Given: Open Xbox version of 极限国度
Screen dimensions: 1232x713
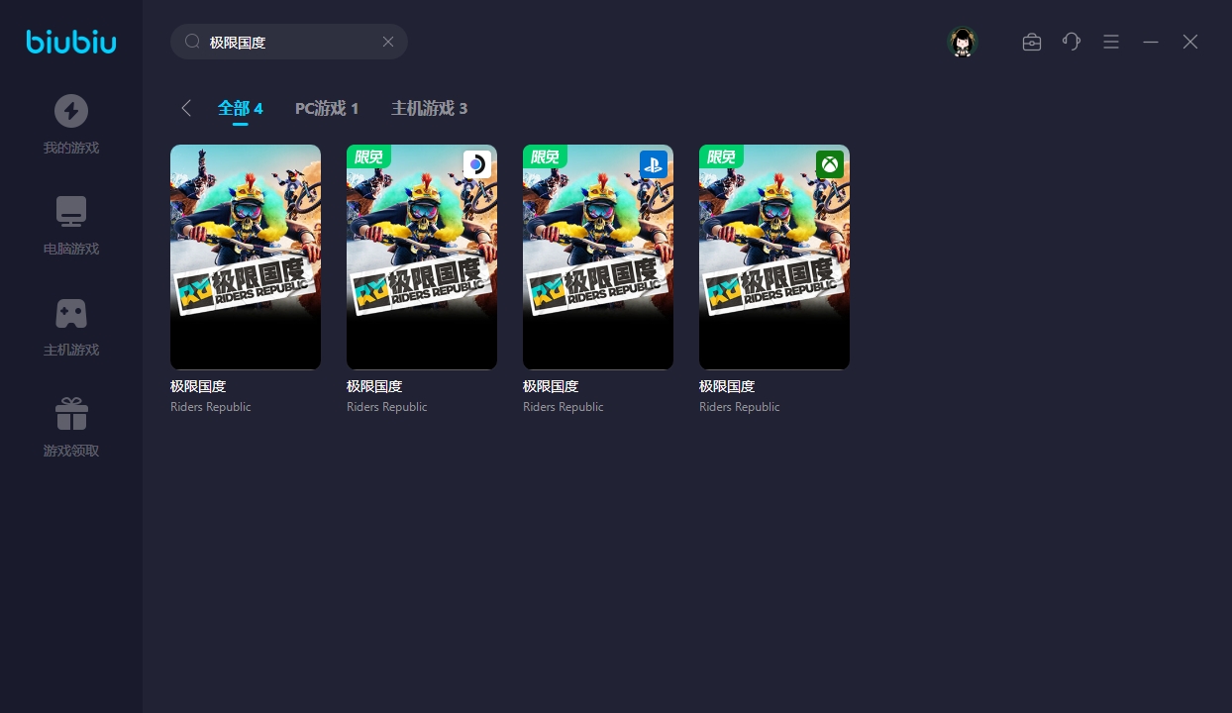Looking at the screenshot, I should pos(774,256).
